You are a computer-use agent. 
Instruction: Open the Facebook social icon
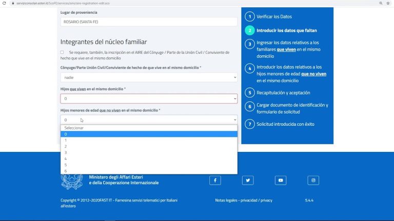pyautogui.click(x=215, y=180)
